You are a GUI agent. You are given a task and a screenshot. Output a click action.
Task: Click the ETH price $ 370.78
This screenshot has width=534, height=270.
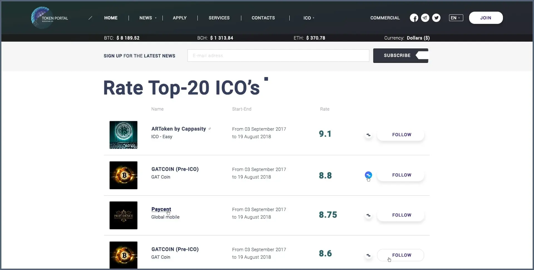pyautogui.click(x=316, y=38)
